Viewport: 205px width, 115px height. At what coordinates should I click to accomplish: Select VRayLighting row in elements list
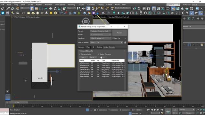(x=102, y=67)
